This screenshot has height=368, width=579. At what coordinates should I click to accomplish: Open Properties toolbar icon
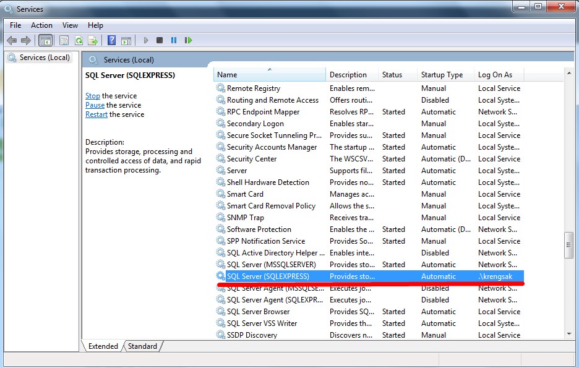tap(64, 40)
